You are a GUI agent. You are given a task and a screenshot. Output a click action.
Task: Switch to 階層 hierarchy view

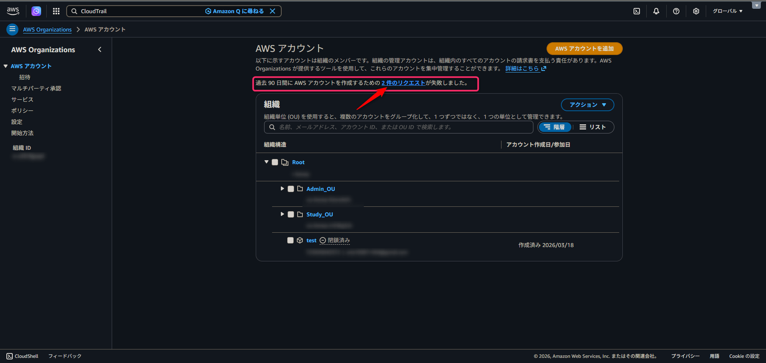tap(555, 127)
